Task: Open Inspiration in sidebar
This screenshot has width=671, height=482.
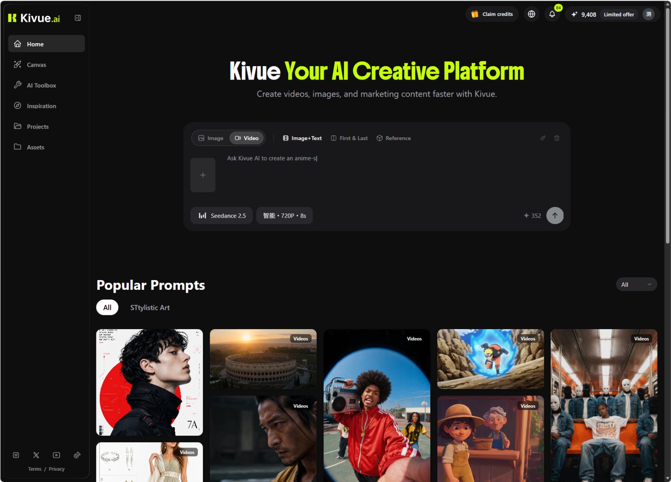Action: [x=47, y=106]
